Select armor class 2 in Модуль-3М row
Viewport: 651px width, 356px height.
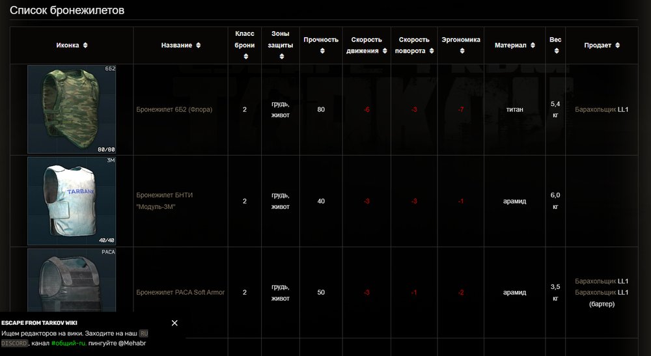coord(245,201)
